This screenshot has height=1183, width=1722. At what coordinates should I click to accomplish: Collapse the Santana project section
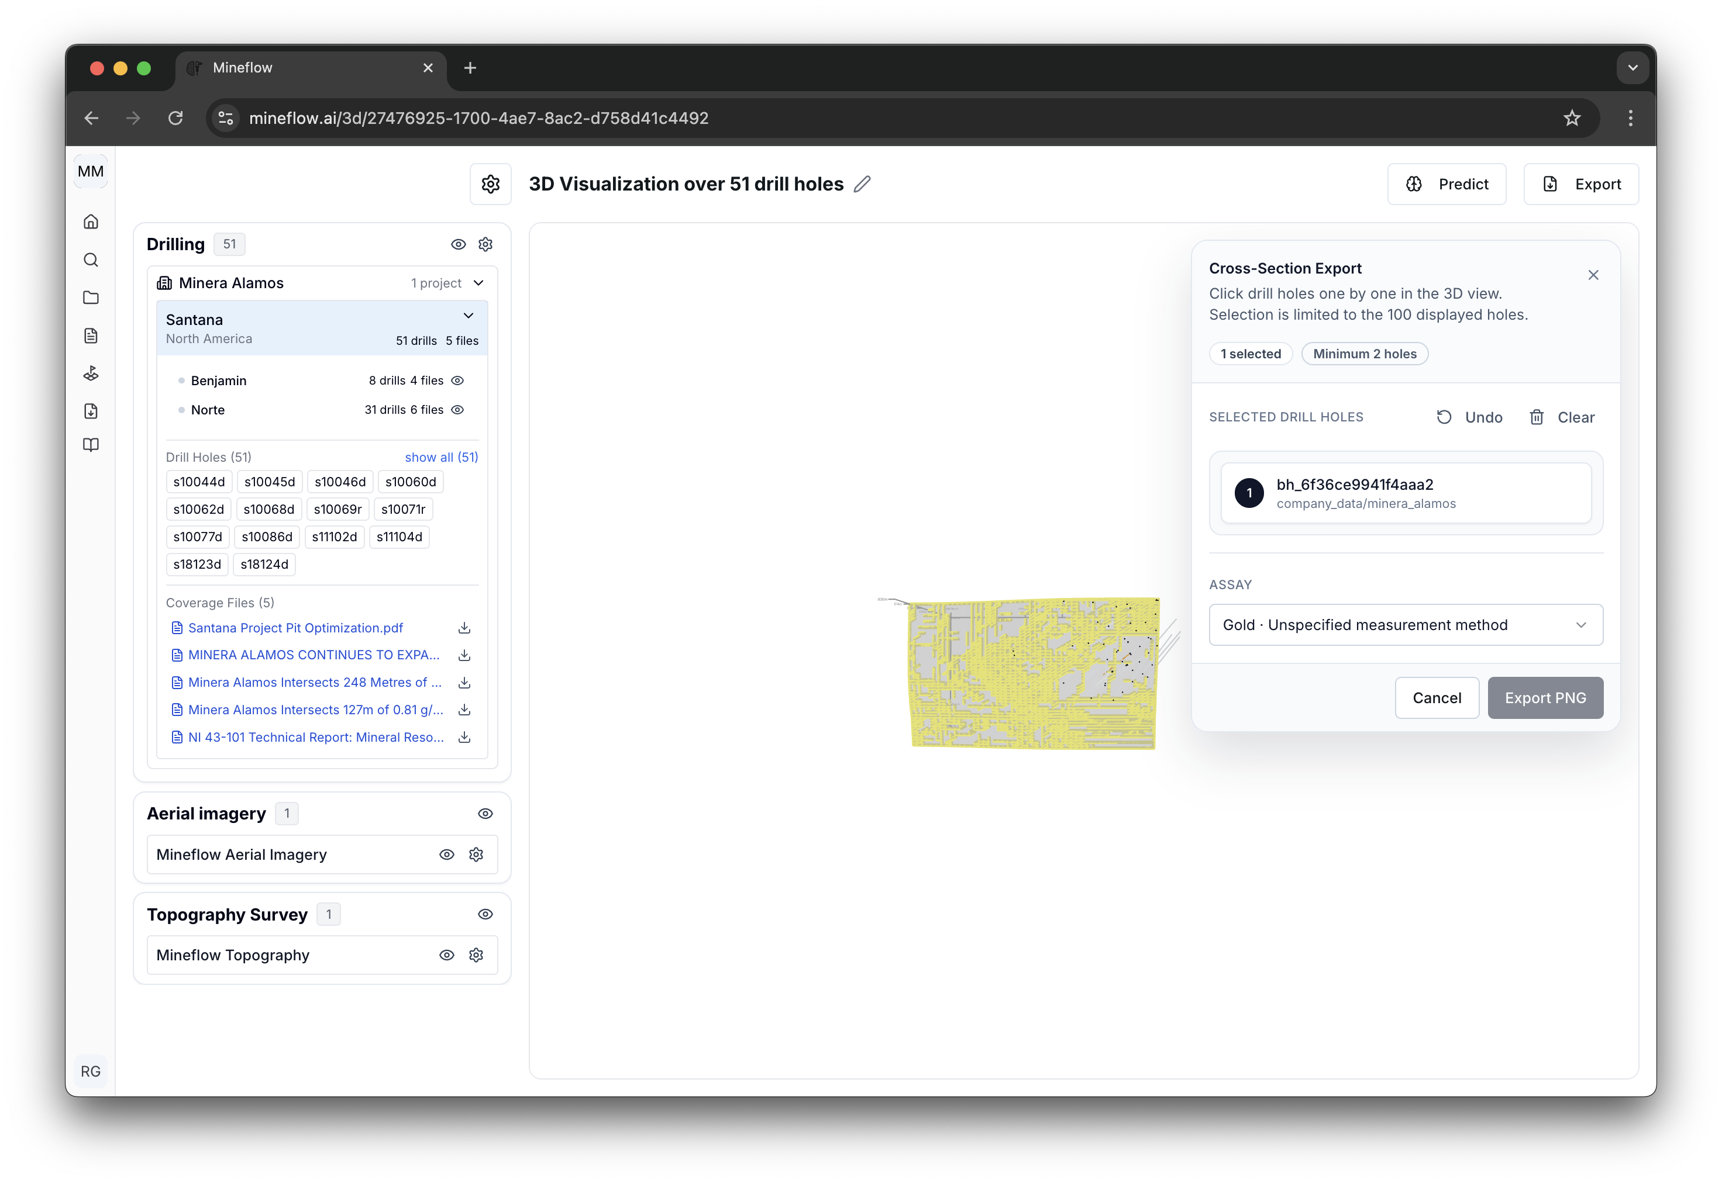[x=469, y=316]
